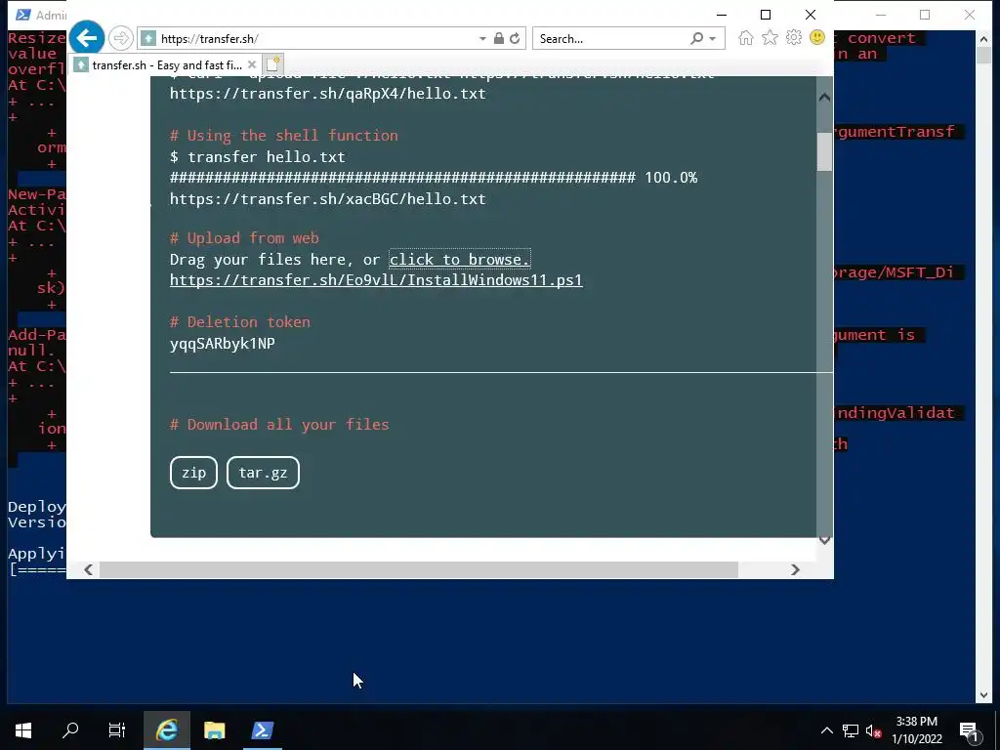Open a new blank tab
This screenshot has height=750, width=1000.
pos(273,64)
